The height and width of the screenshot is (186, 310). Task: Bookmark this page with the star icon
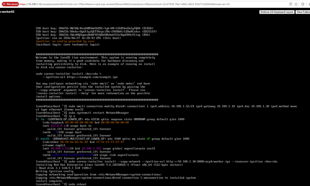[296, 4]
